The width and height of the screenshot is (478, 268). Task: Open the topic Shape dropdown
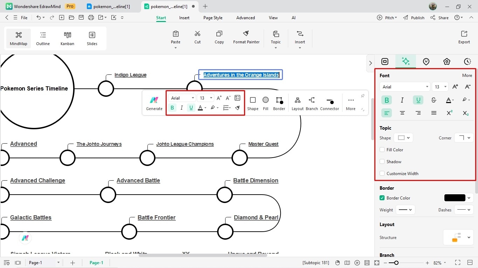tap(403, 138)
